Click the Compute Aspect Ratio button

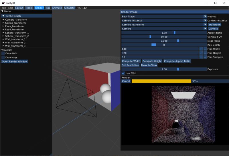(x=177, y=61)
